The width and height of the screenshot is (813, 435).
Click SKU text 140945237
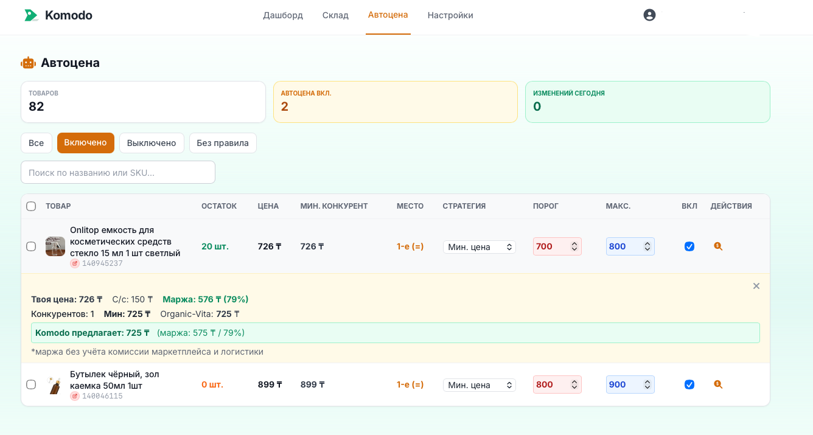[x=102, y=263]
